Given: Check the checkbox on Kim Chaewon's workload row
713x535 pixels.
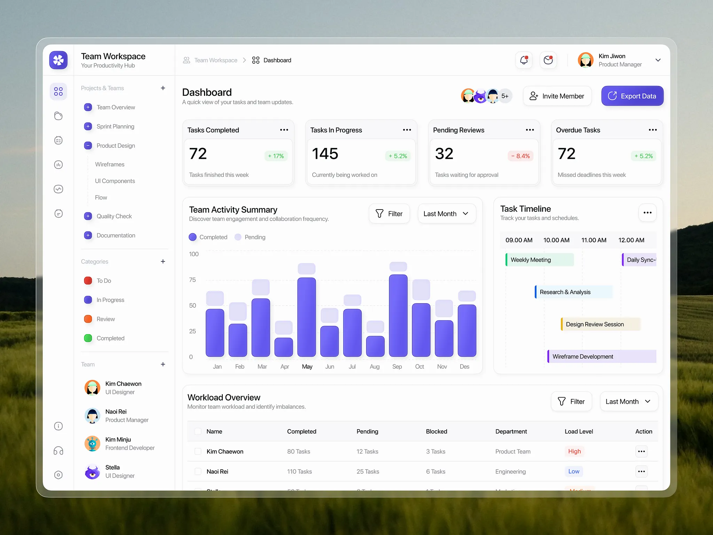Looking at the screenshot, I should pos(198,451).
